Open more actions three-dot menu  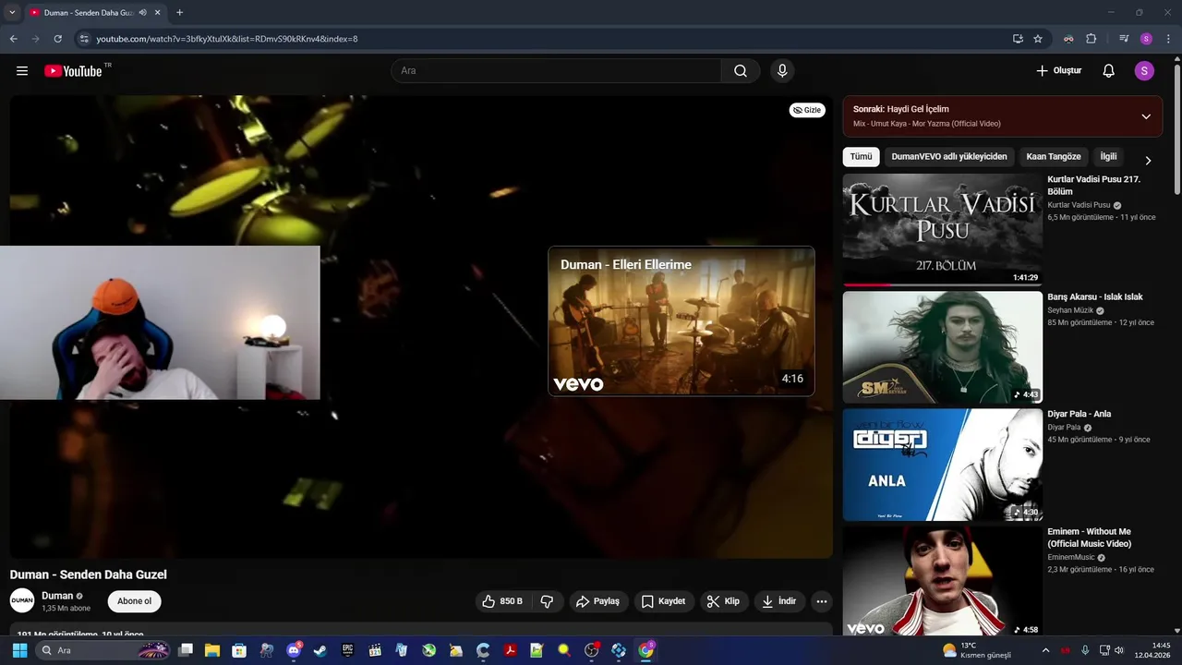[822, 601]
